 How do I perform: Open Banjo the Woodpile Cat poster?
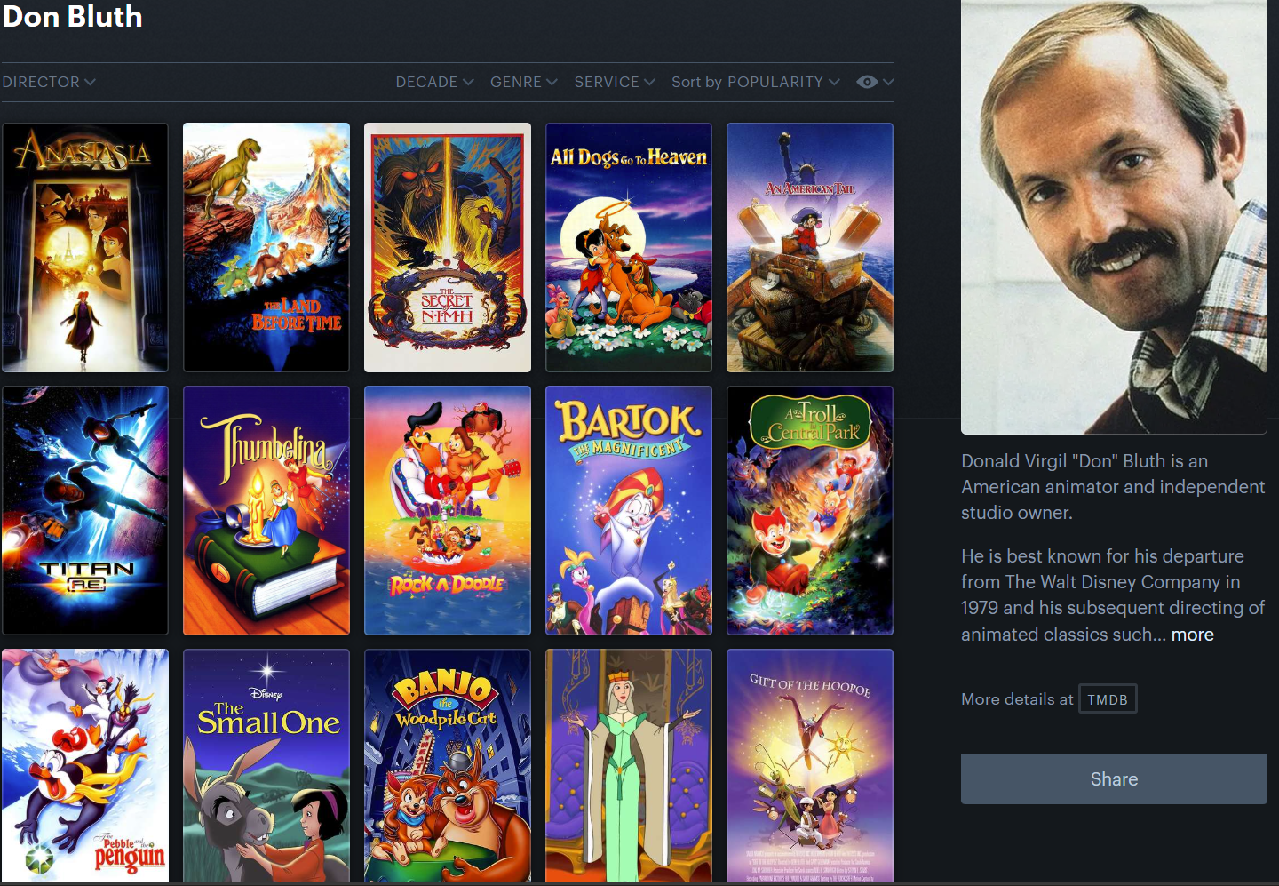pyautogui.click(x=448, y=765)
